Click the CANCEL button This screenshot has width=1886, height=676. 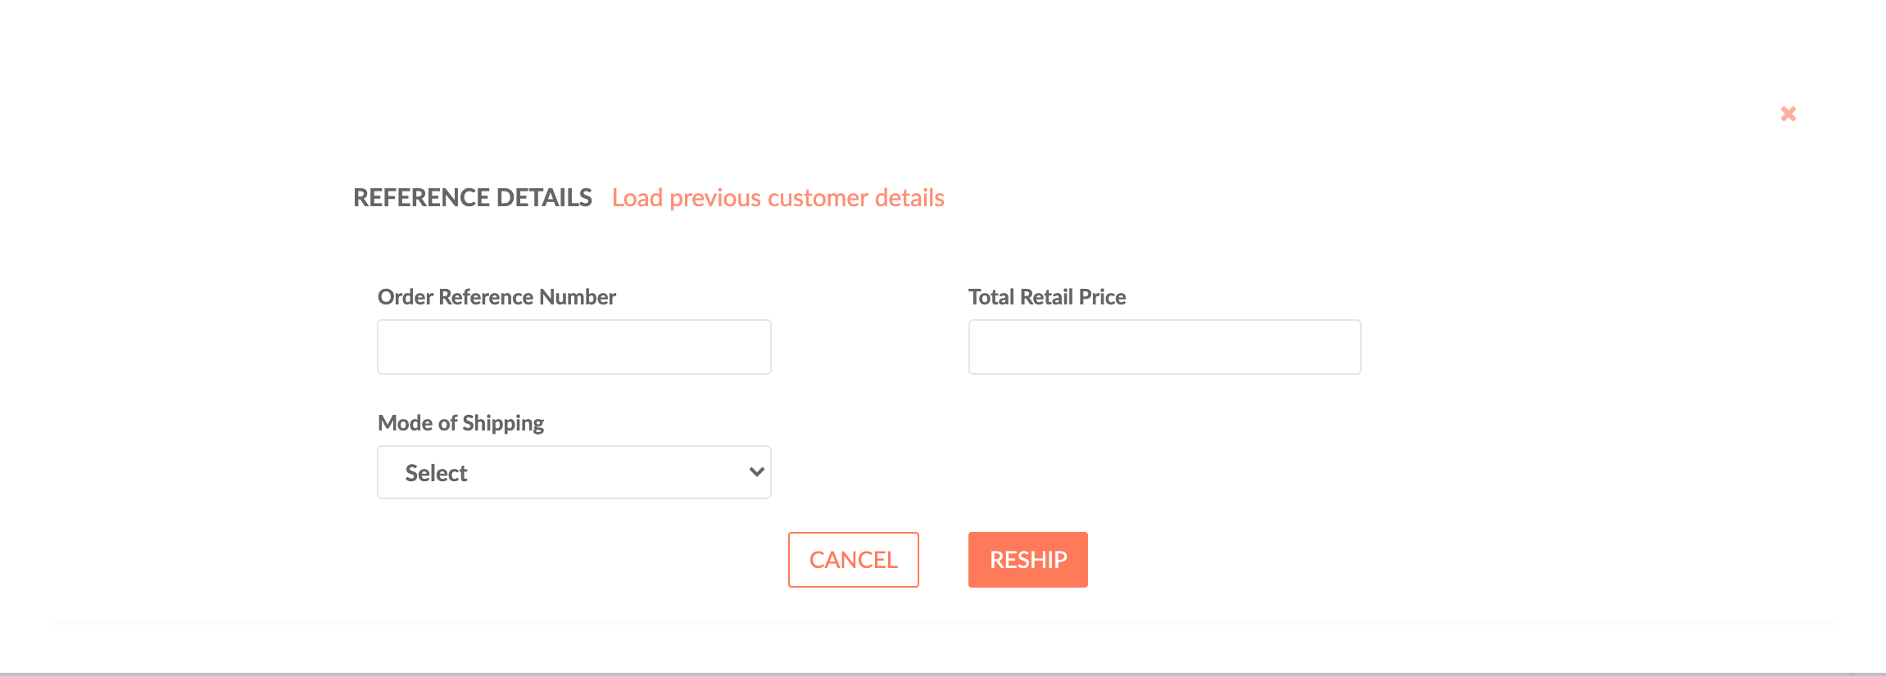853,560
